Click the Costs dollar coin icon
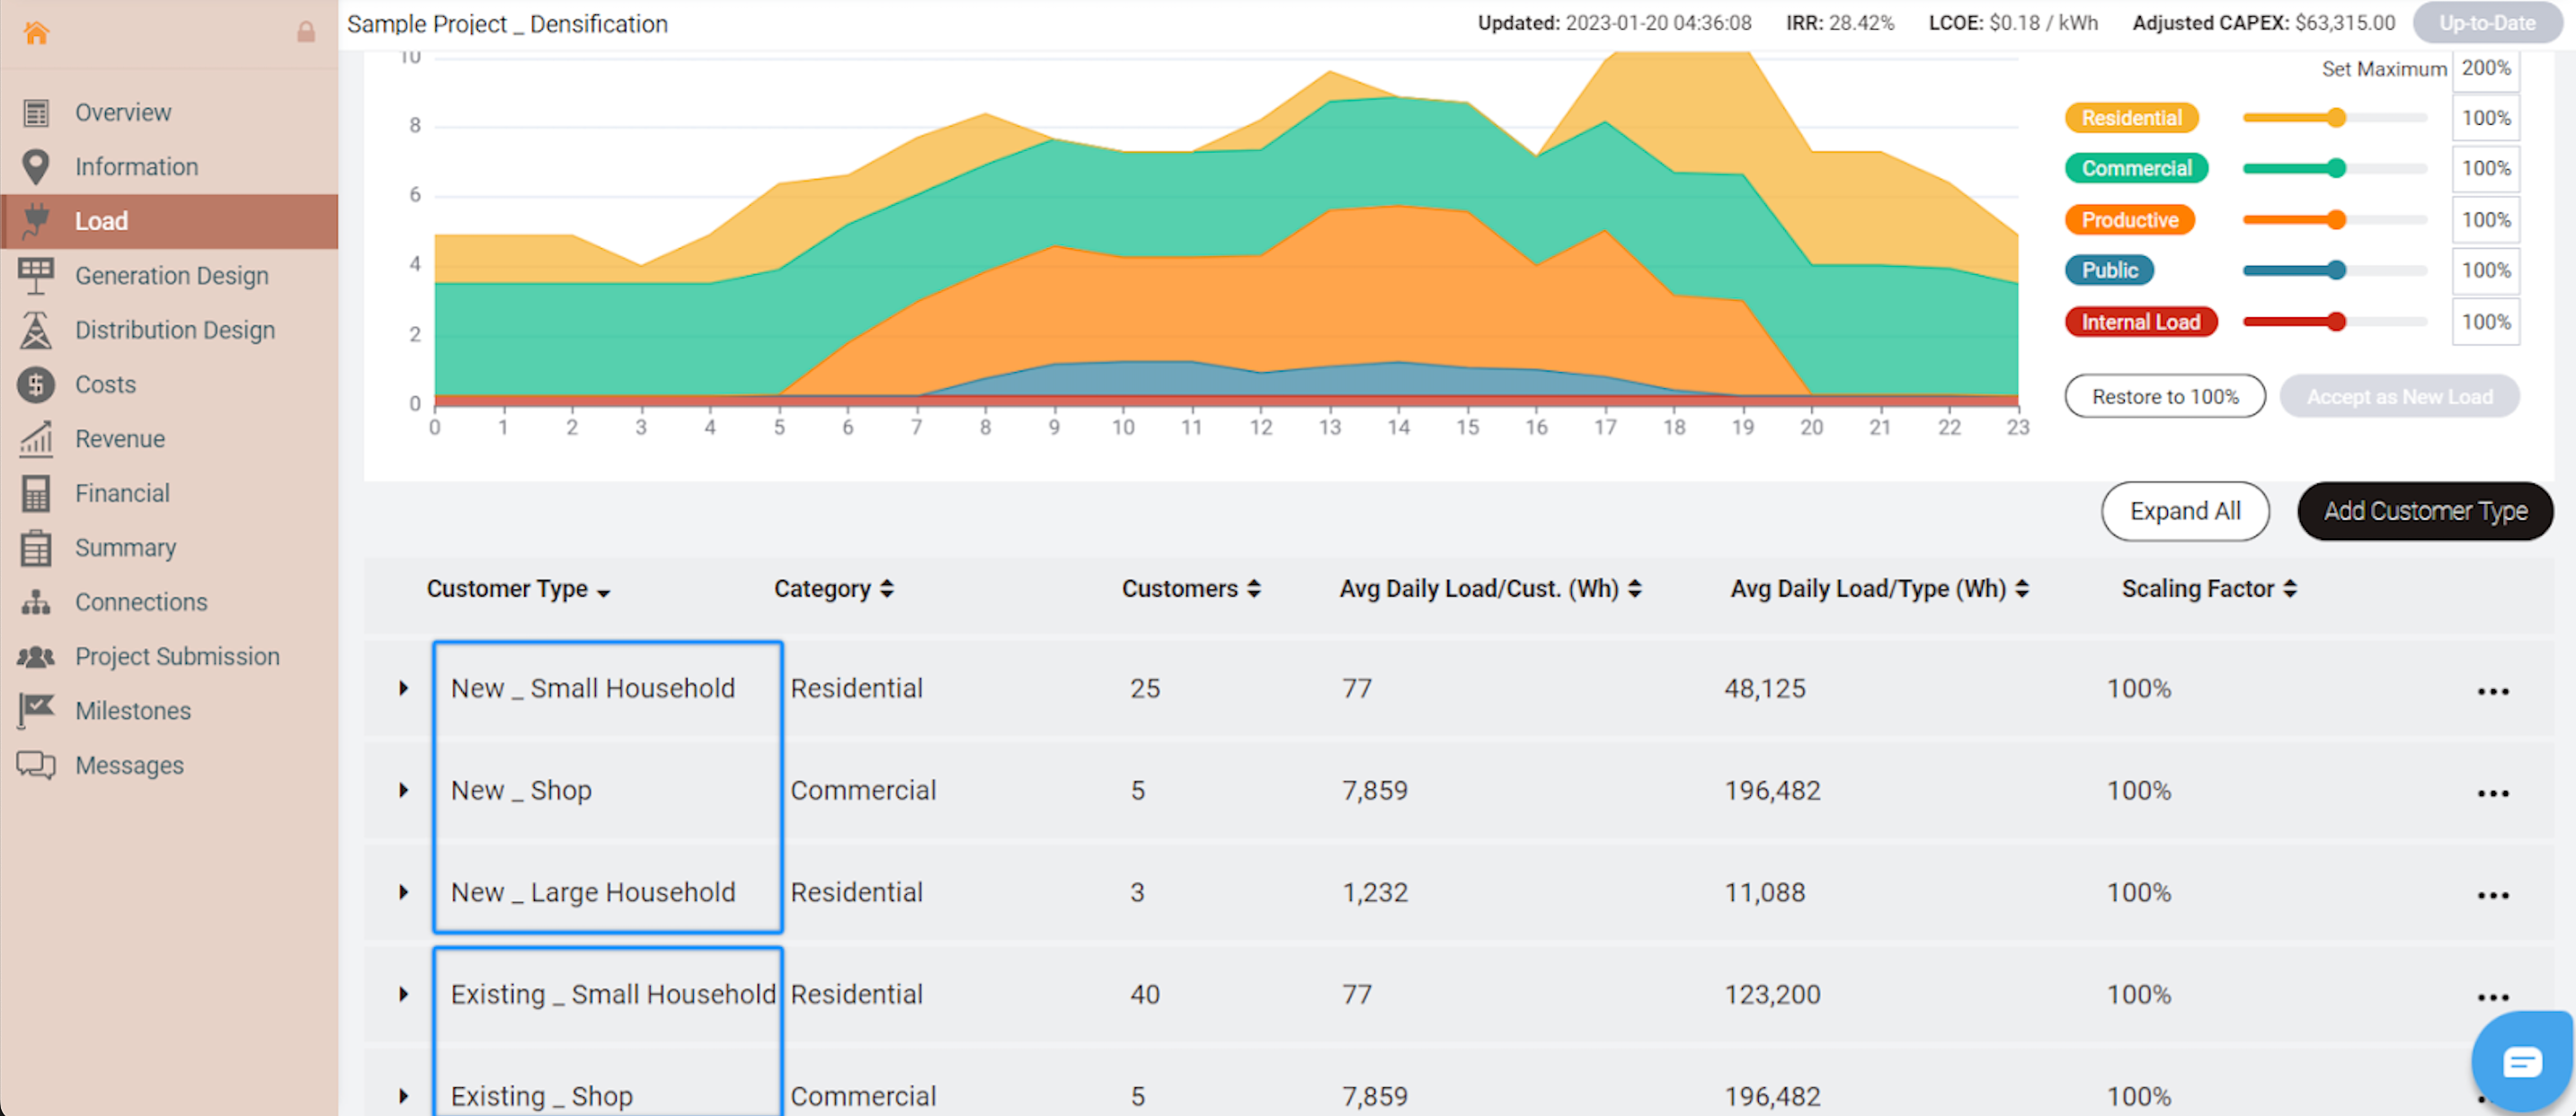2576x1116 pixels. 36,384
